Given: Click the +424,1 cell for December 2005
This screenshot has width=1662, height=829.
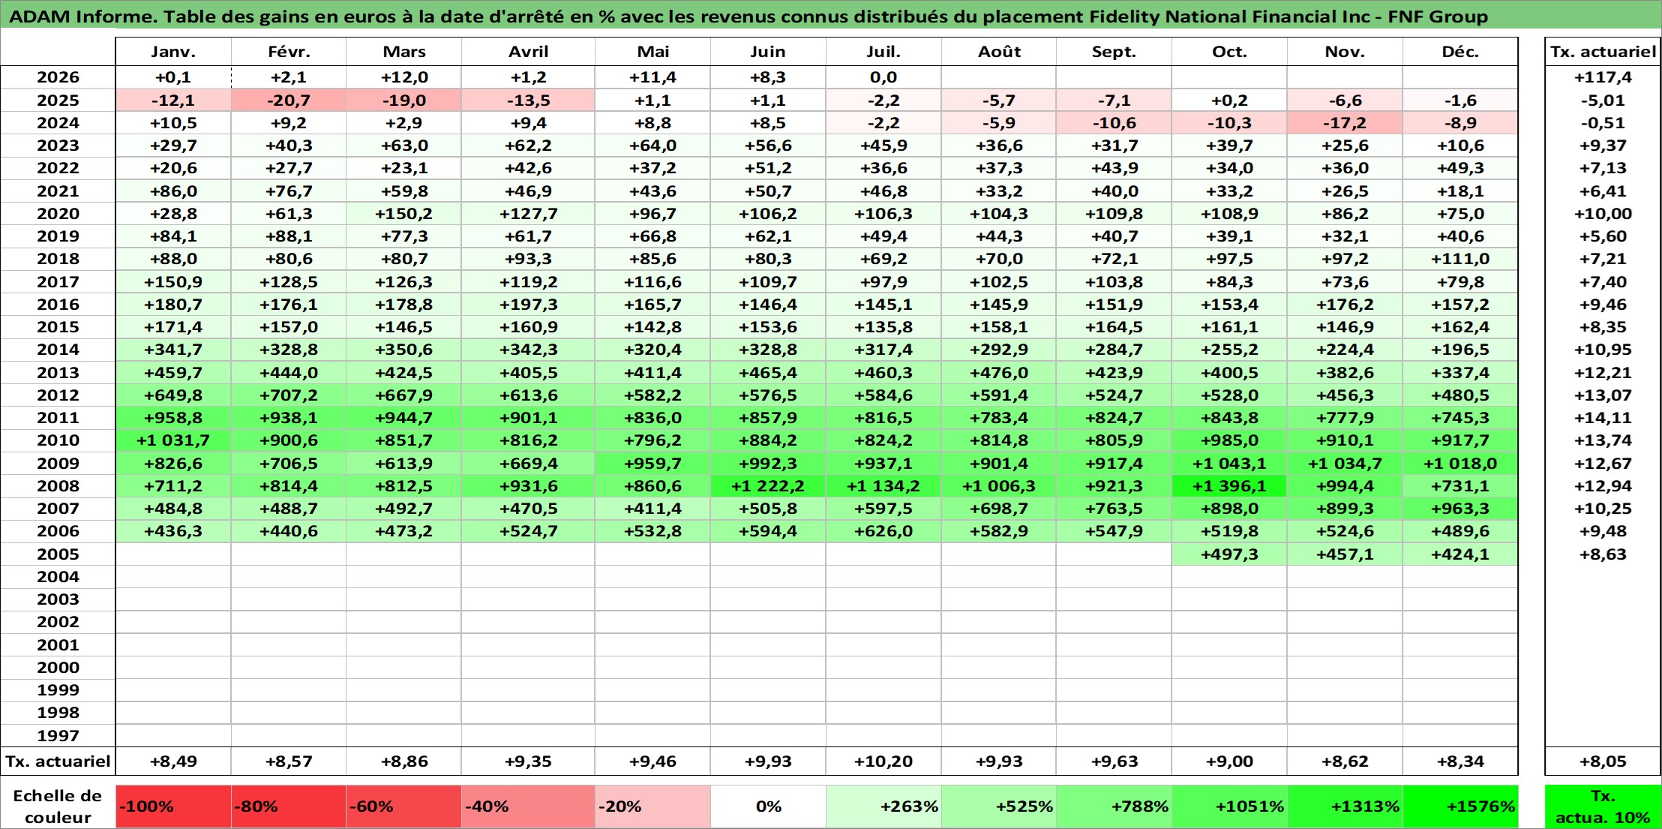Looking at the screenshot, I should tap(1460, 554).
